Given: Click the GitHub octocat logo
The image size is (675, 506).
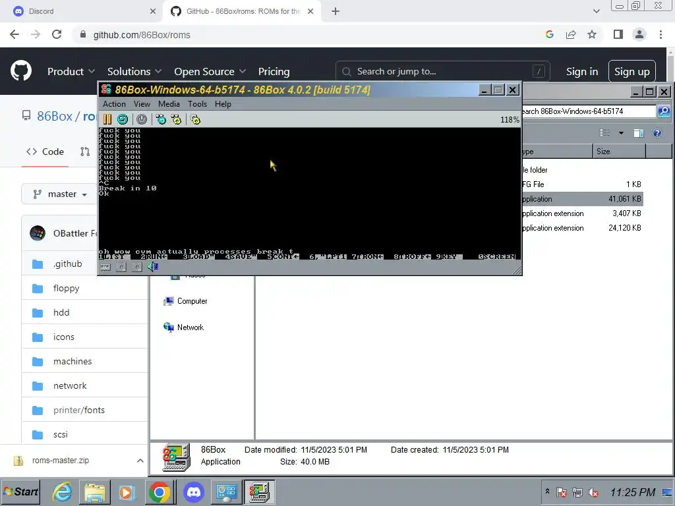Looking at the screenshot, I should [21, 71].
